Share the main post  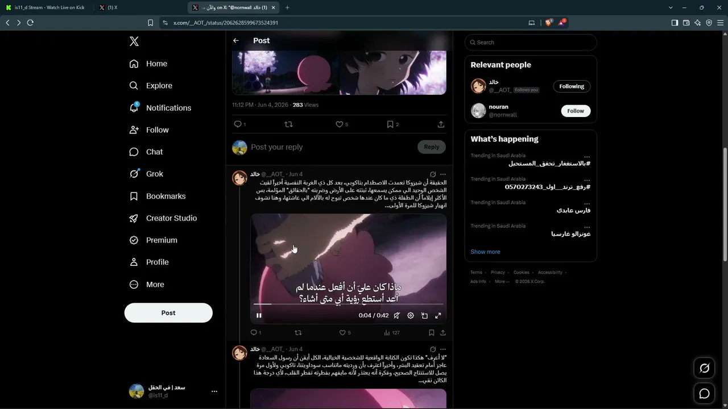click(x=441, y=124)
